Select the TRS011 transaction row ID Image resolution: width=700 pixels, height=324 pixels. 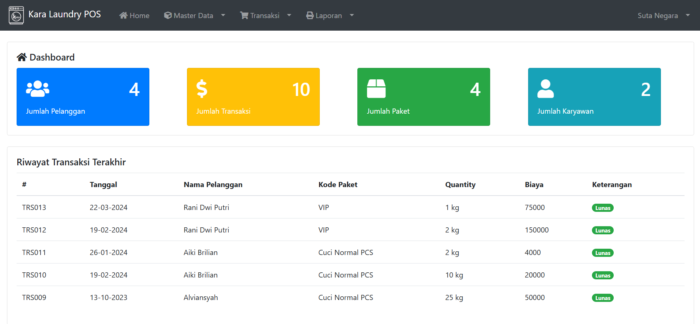click(34, 252)
